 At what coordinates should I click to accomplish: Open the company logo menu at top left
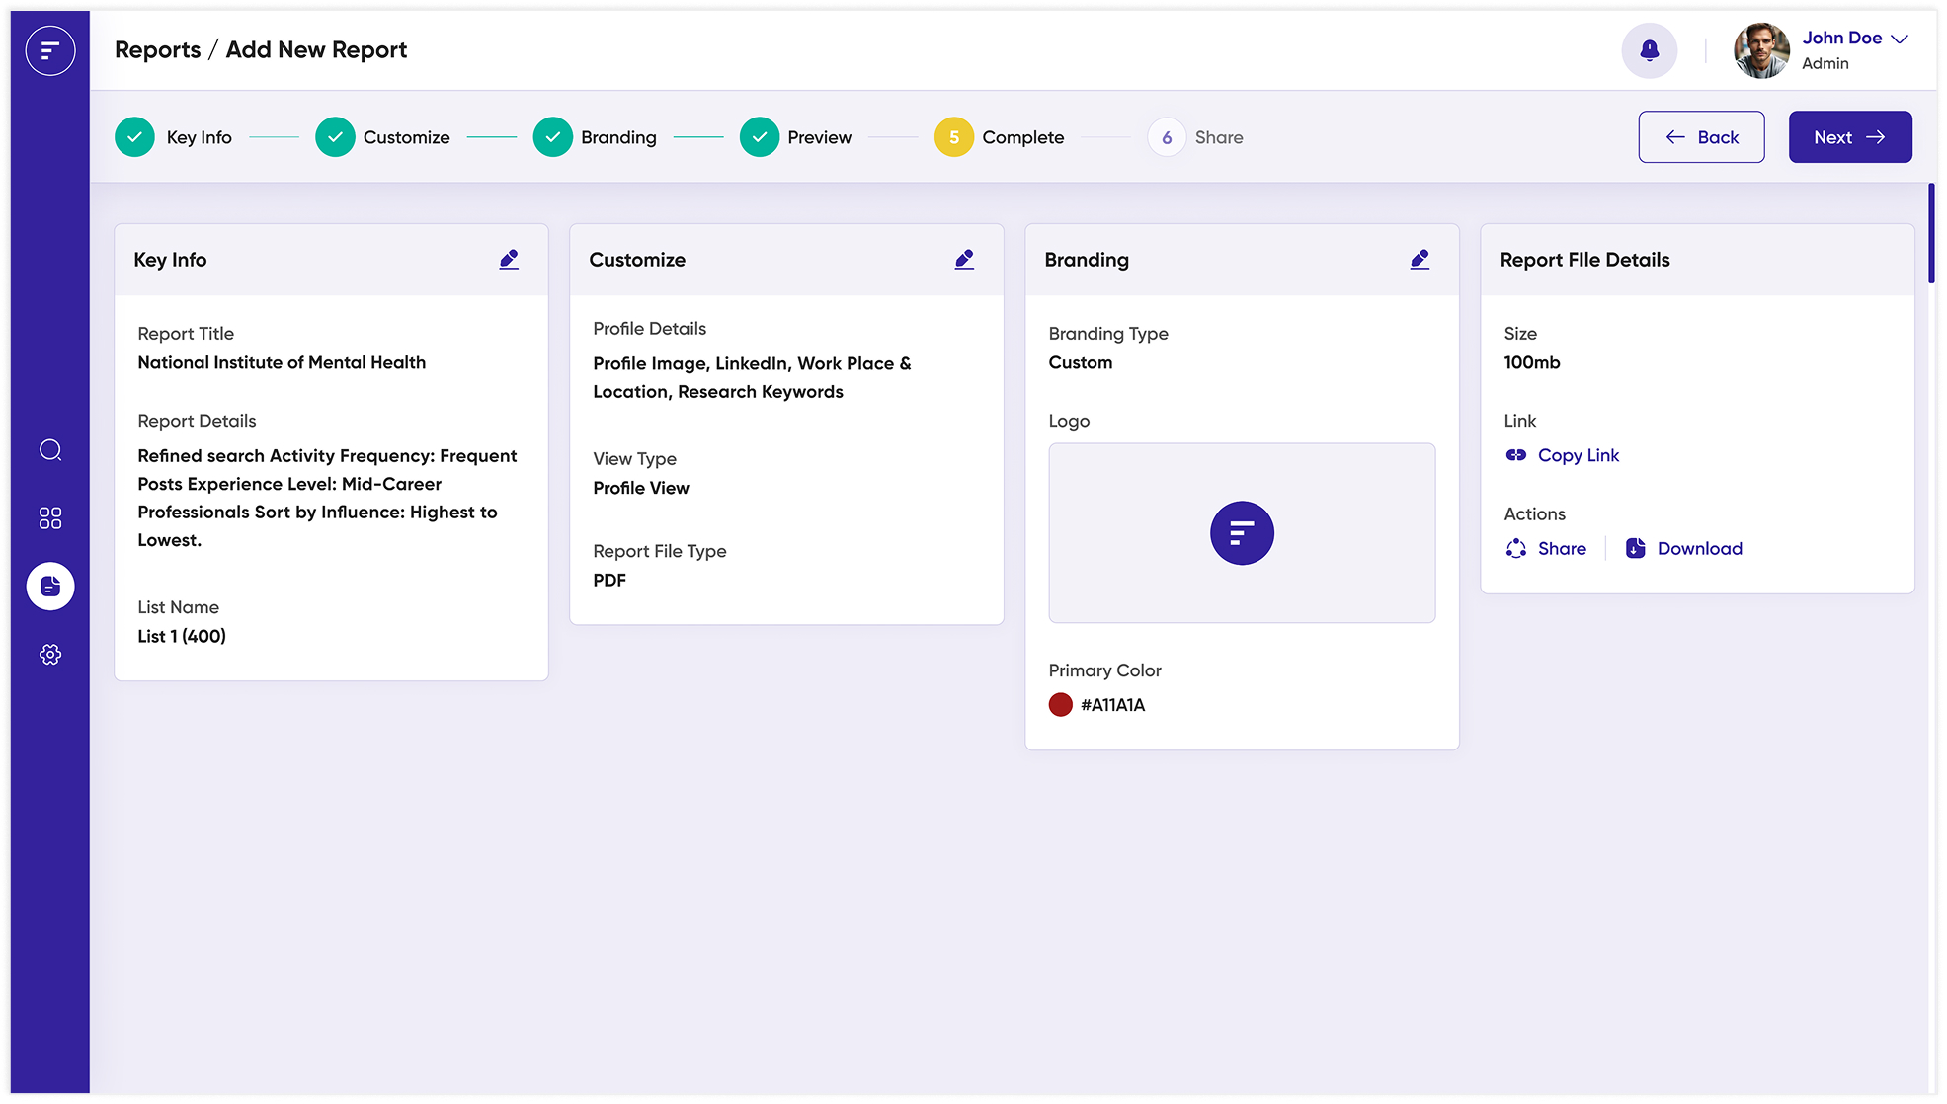click(49, 50)
